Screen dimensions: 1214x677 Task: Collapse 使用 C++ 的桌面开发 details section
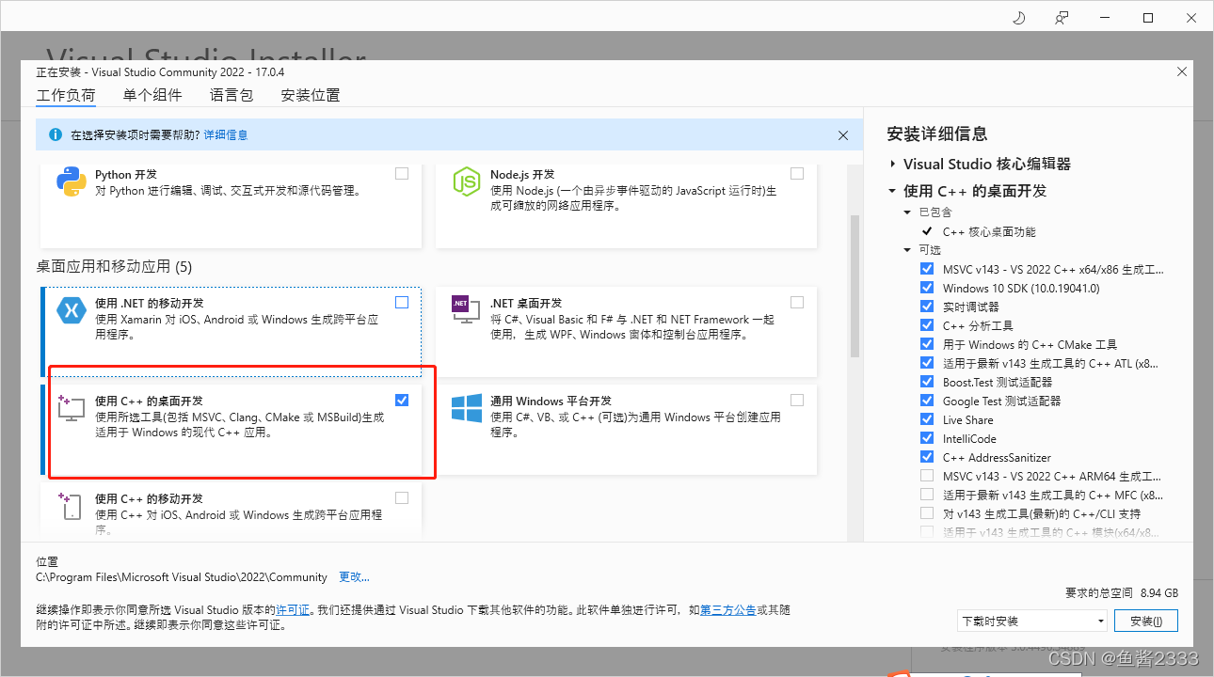[893, 191]
